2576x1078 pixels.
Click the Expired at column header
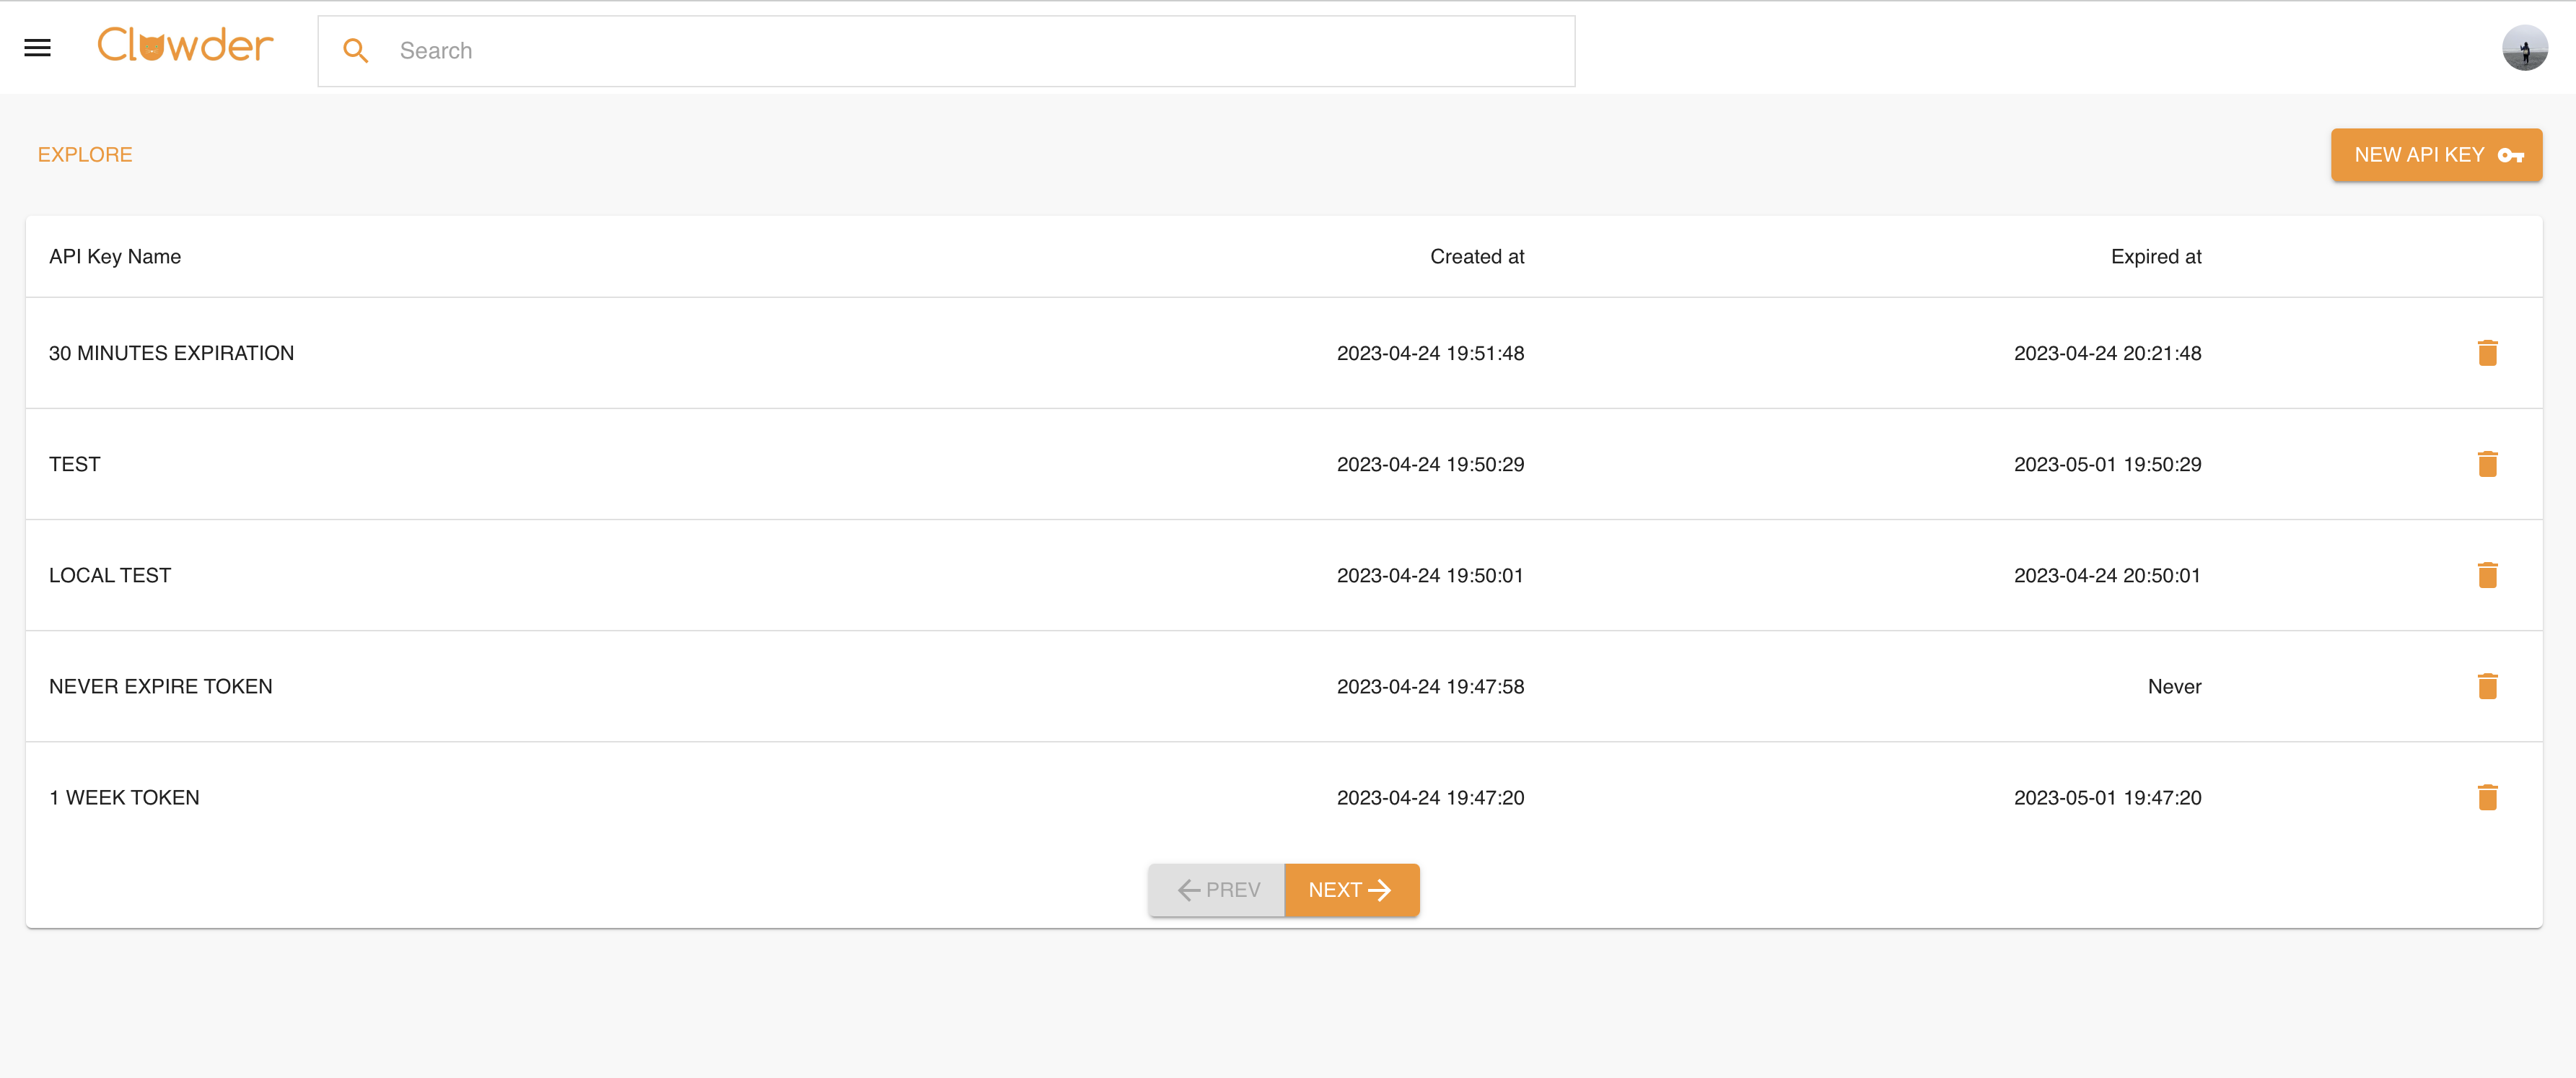click(x=2155, y=257)
